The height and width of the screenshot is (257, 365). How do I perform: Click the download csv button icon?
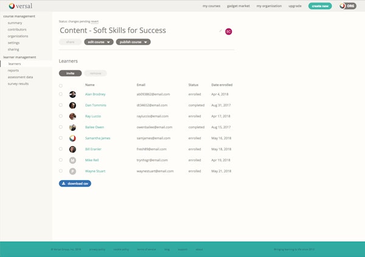[x=63, y=183]
